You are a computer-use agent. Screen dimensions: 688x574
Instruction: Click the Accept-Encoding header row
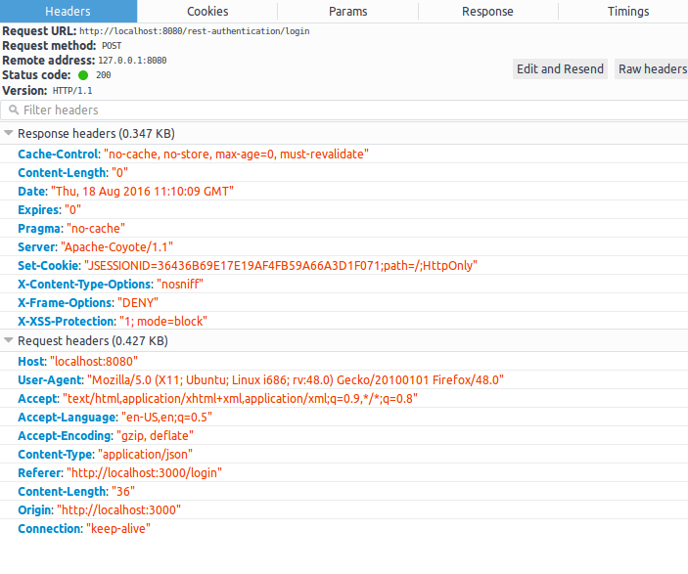coord(344,435)
